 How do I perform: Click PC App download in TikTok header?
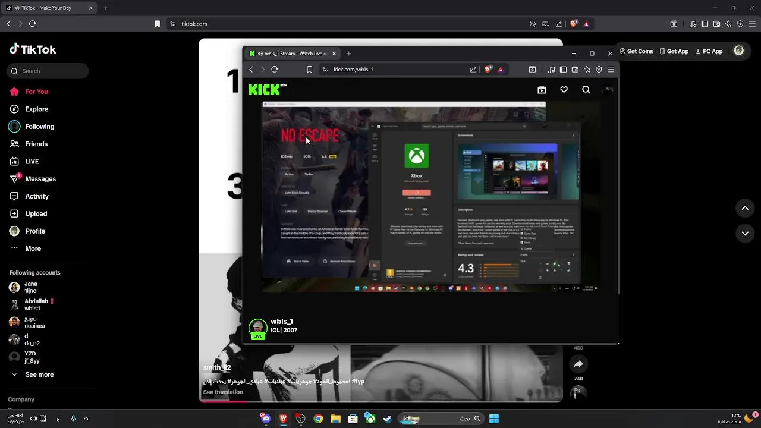tap(709, 51)
